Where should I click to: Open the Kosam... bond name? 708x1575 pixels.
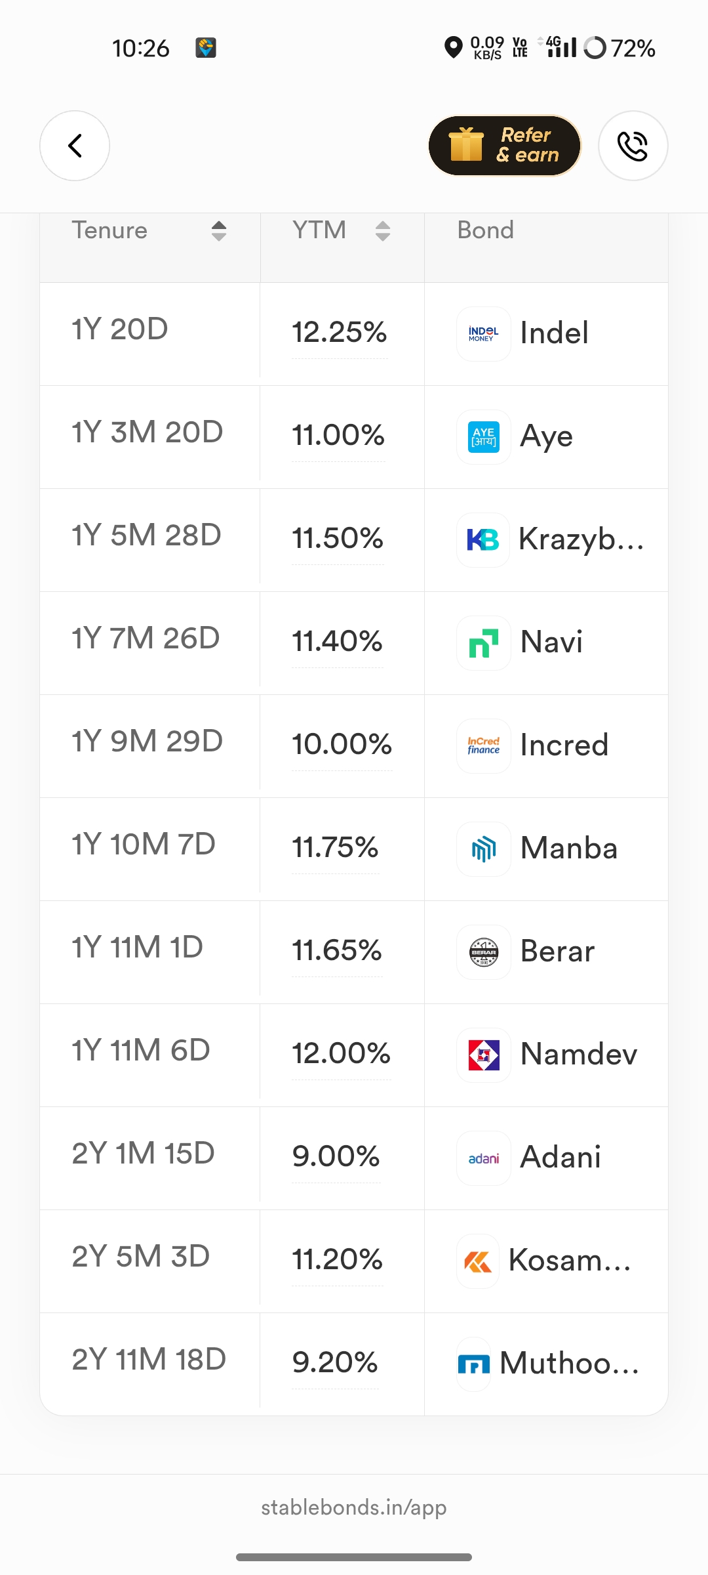[x=569, y=1261]
